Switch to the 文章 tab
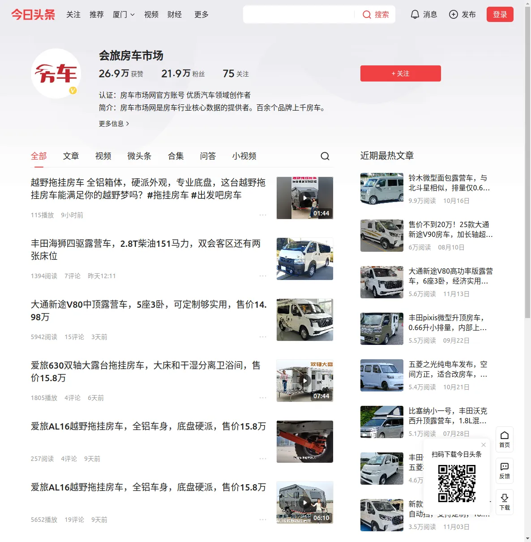531x542 pixels. click(x=71, y=156)
